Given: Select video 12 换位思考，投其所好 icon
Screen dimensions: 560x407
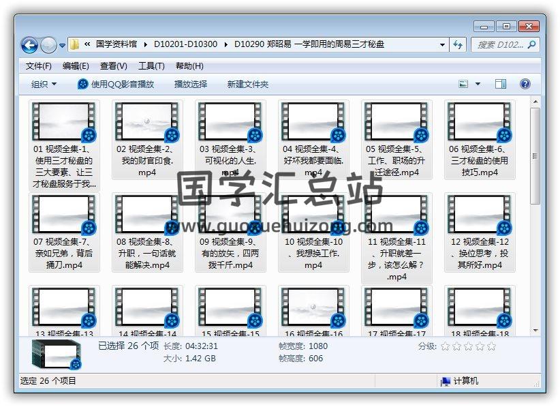Looking at the screenshot, I should (480, 214).
